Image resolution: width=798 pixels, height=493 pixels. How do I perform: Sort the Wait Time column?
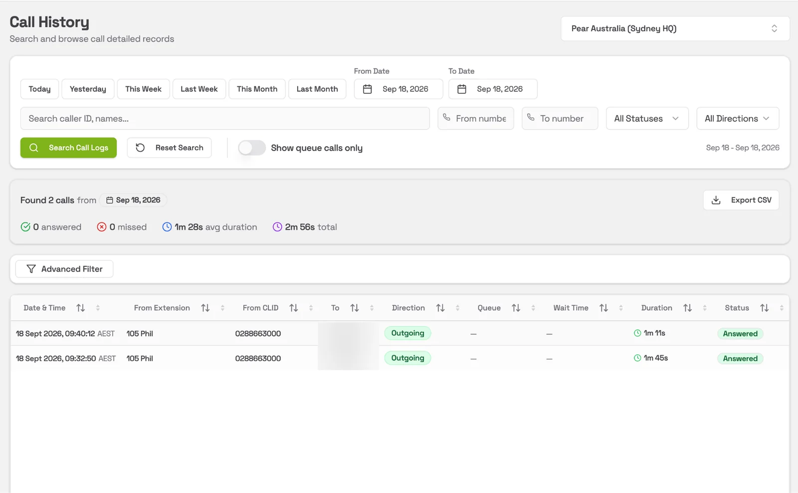603,308
